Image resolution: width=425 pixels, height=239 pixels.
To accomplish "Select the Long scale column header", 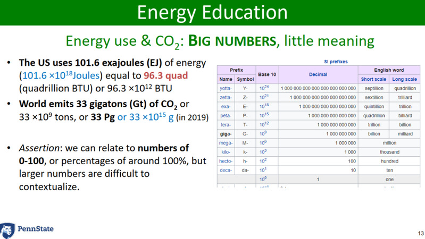I will pyautogui.click(x=404, y=79).
